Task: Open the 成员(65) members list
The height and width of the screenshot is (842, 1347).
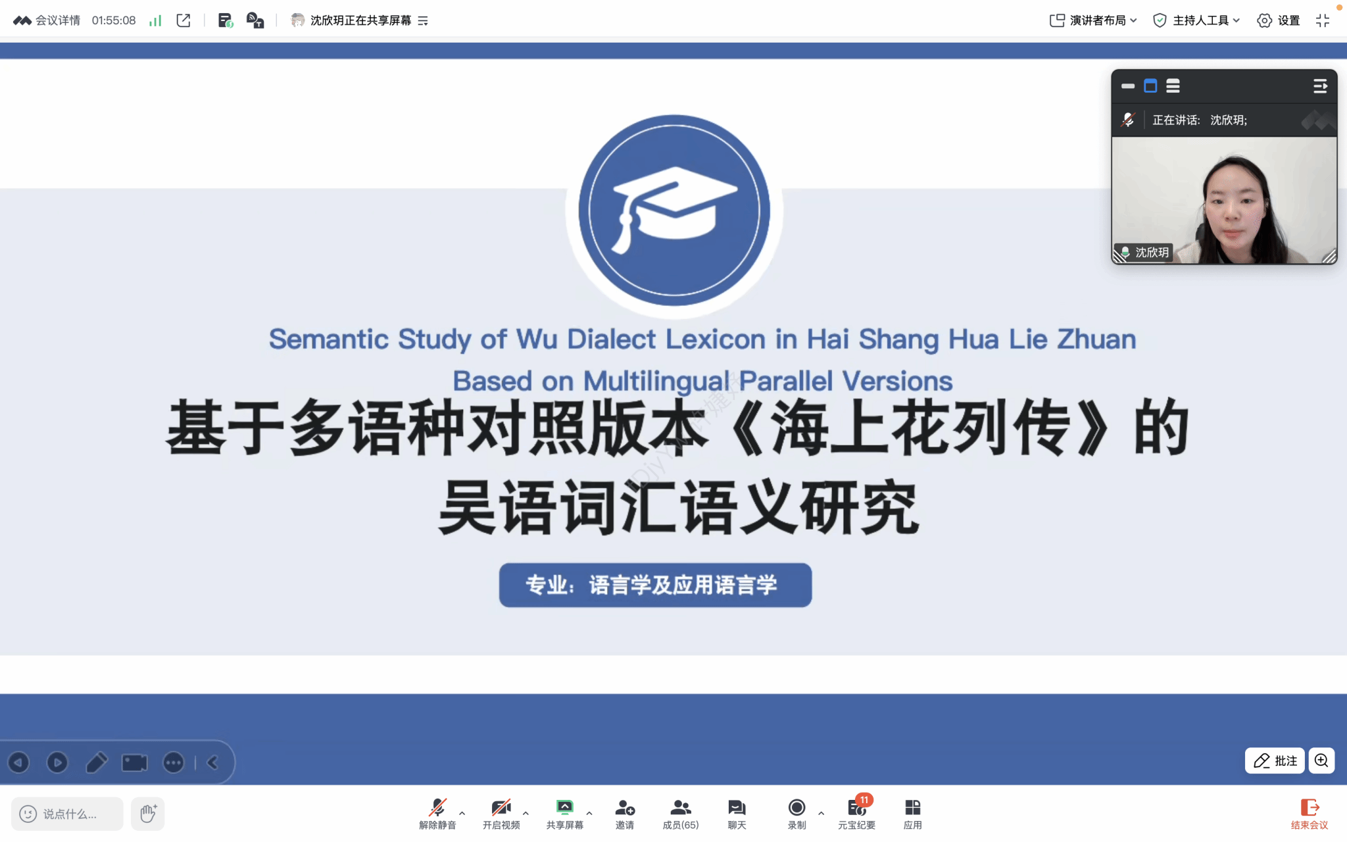Action: coord(680,814)
